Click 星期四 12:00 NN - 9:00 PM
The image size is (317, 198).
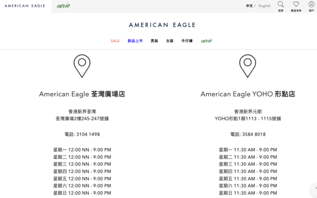tap(82, 171)
